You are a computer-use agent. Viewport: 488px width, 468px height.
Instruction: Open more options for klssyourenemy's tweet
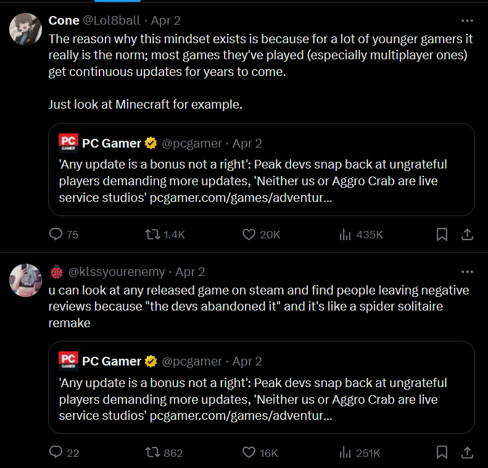[467, 272]
